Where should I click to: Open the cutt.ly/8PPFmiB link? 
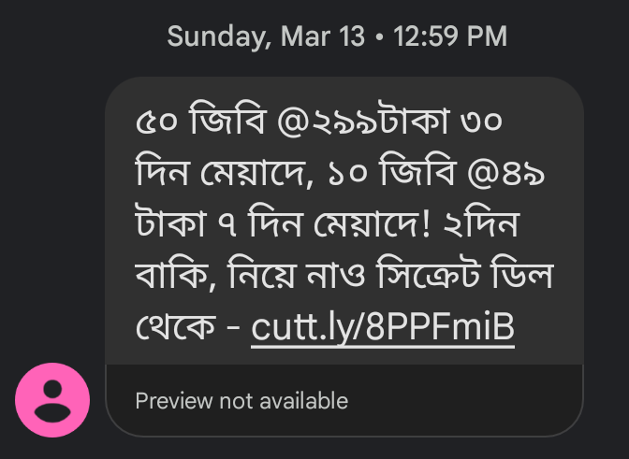click(383, 326)
